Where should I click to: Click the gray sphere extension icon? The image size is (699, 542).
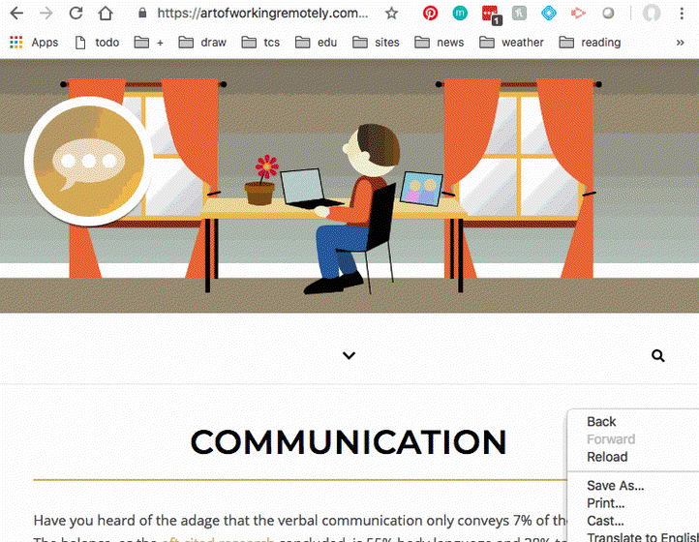608,14
